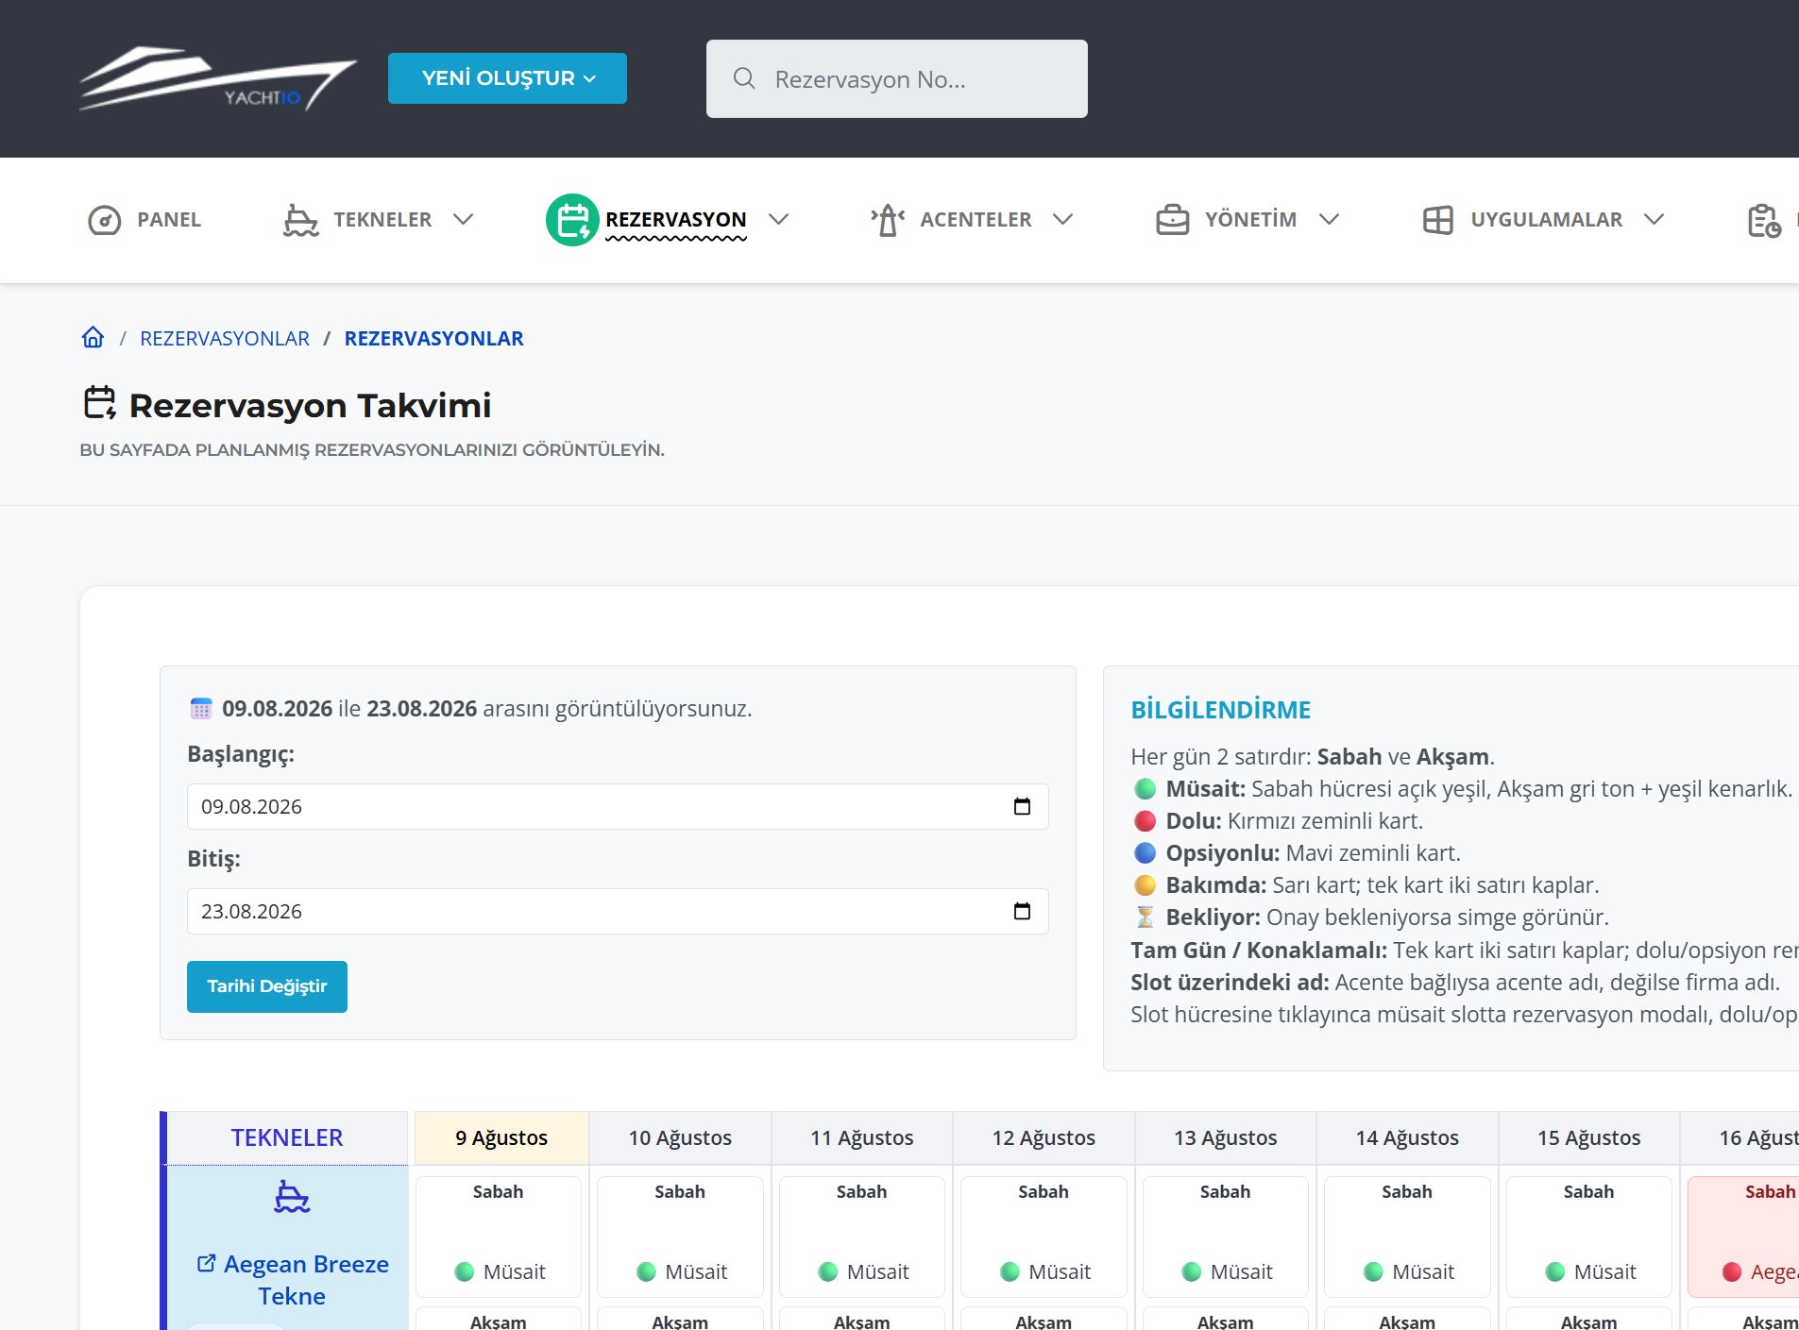Open the Başlangıç date picker calendar icon
The height and width of the screenshot is (1330, 1799).
(x=1022, y=806)
